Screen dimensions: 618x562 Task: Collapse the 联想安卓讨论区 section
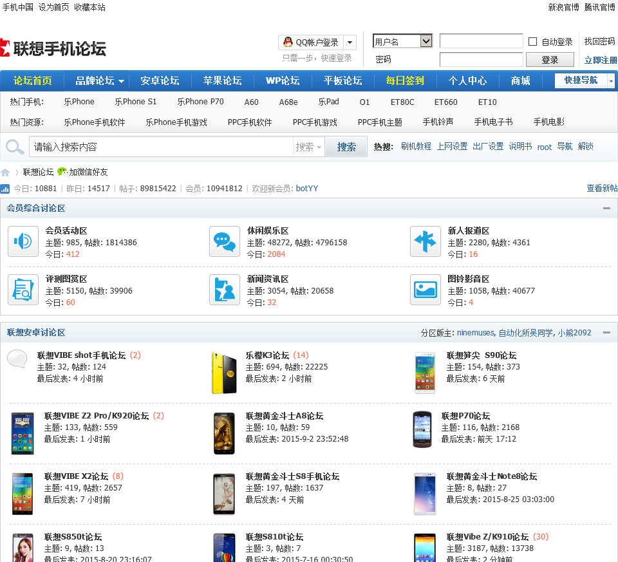click(606, 333)
